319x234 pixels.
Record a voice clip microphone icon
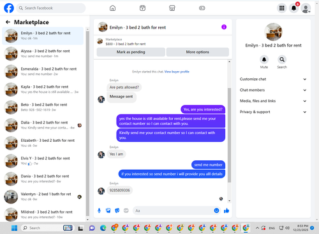[x=99, y=210]
